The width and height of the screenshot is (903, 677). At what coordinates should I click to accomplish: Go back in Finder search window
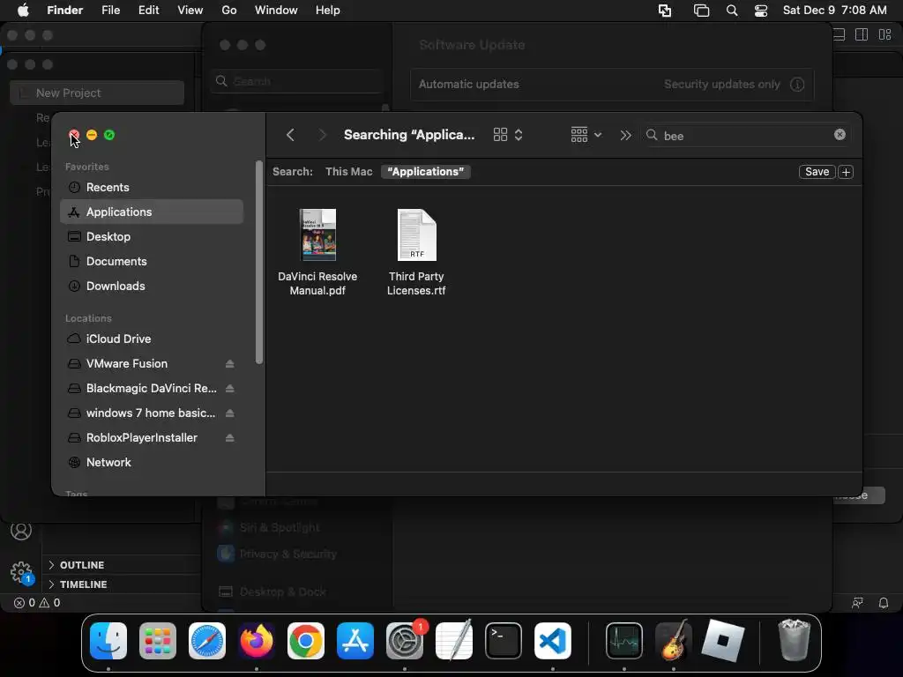pos(290,135)
